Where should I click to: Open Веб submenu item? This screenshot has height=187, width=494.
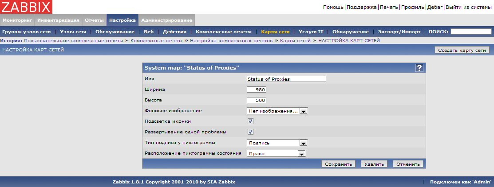tap(149, 32)
